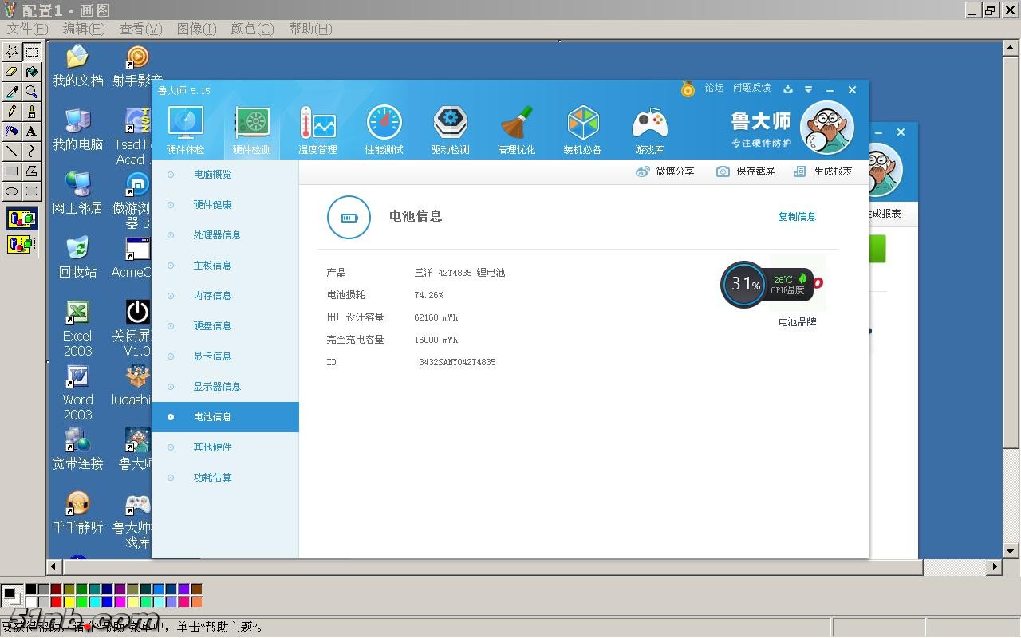Choose the Text tool with letter A
This screenshot has width=1021, height=638.
(31, 132)
